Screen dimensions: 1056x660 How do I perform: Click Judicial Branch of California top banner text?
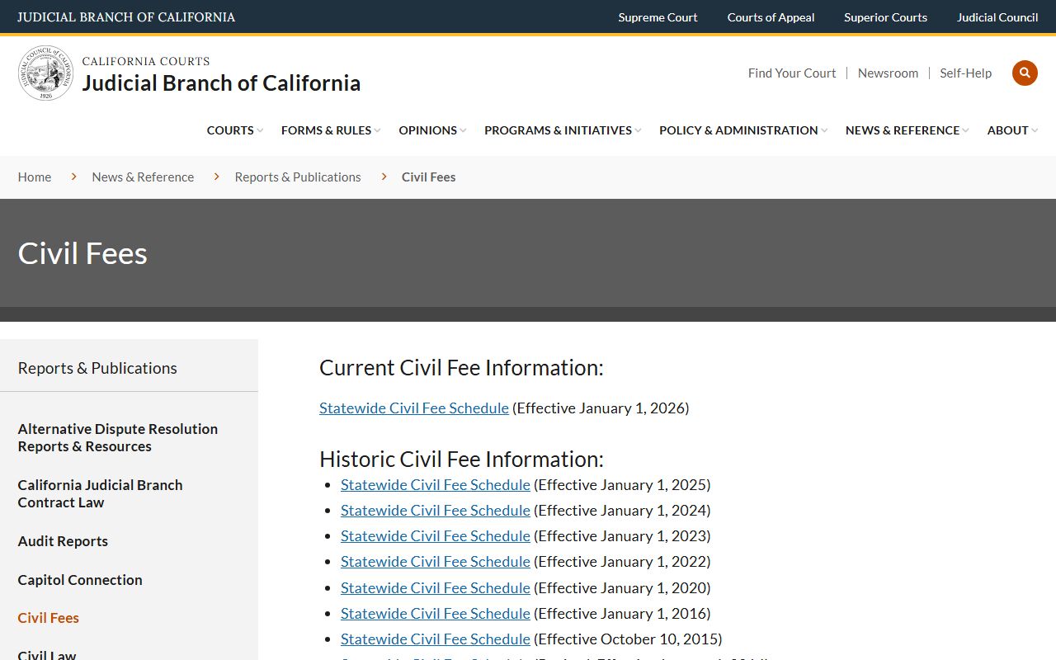pos(126,17)
